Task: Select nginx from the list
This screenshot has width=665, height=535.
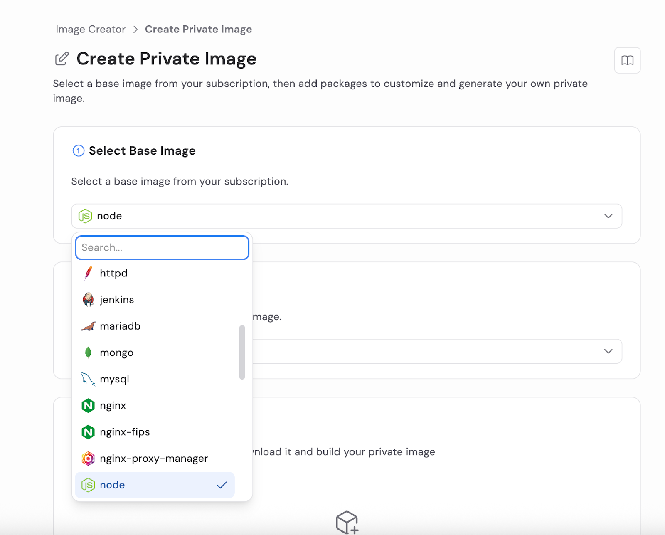Action: tap(155, 406)
